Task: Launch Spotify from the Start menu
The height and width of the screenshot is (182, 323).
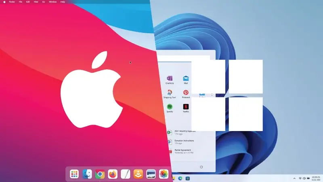Action: [x=170, y=108]
